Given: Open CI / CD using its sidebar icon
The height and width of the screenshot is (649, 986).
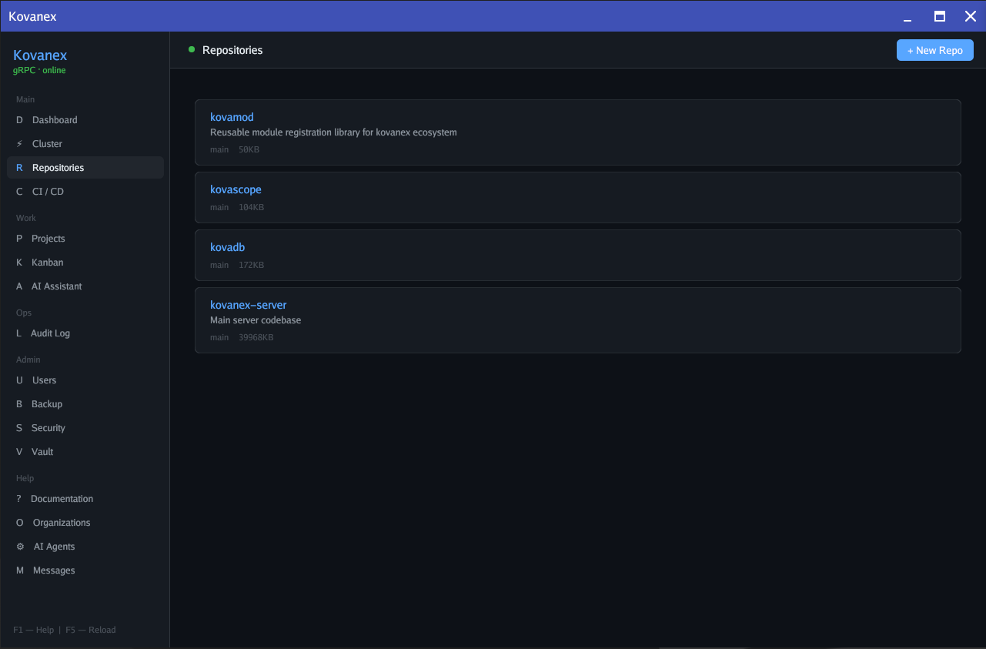Looking at the screenshot, I should pyautogui.click(x=18, y=191).
